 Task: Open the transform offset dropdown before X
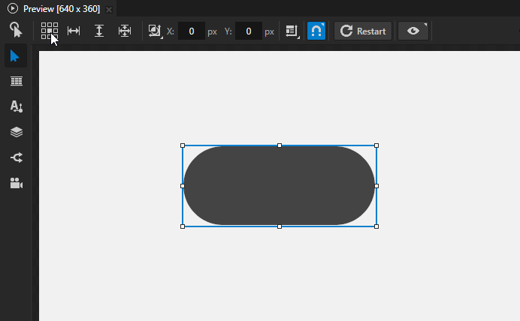pos(154,31)
